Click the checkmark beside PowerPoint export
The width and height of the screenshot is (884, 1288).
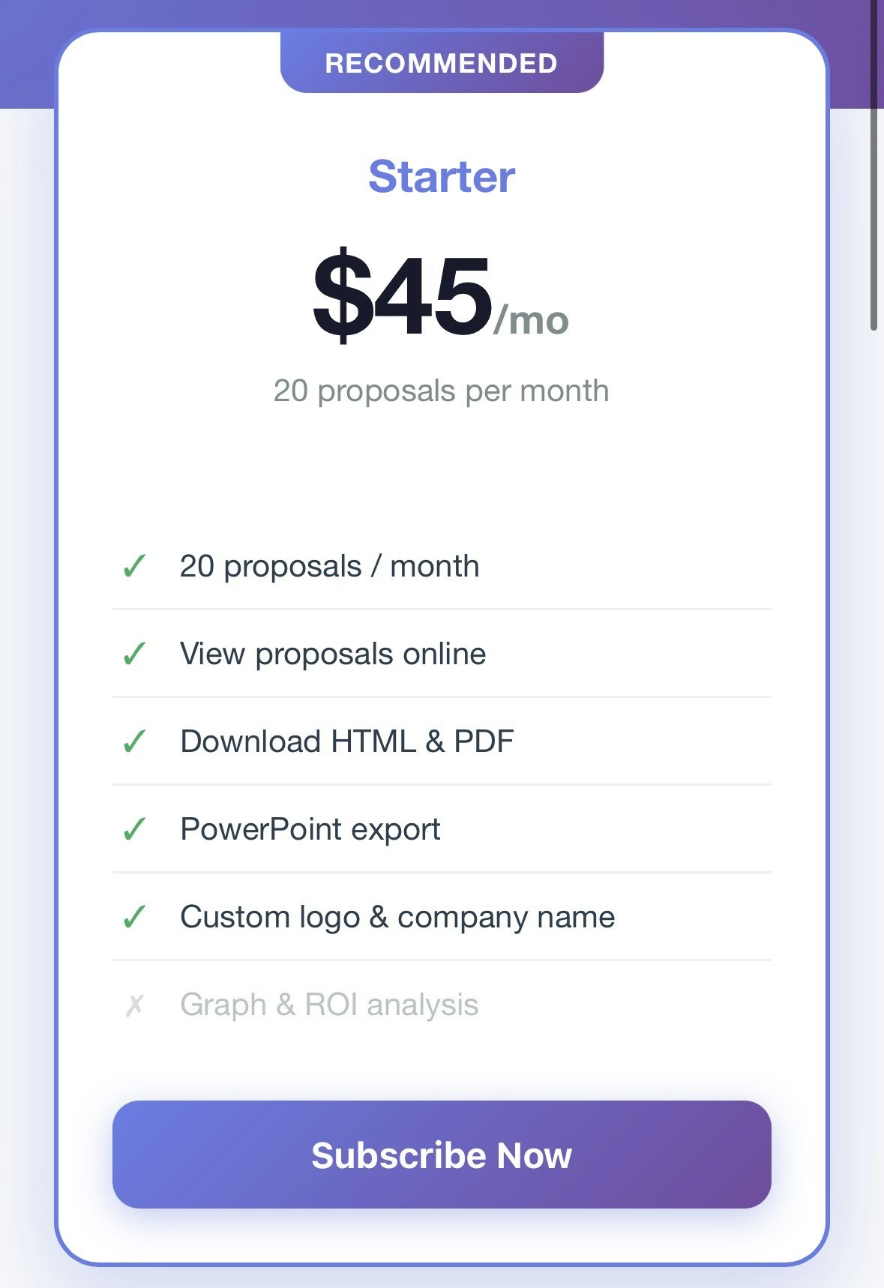(136, 828)
